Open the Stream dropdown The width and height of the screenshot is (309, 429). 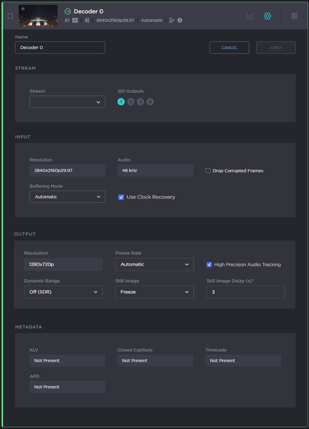(67, 102)
